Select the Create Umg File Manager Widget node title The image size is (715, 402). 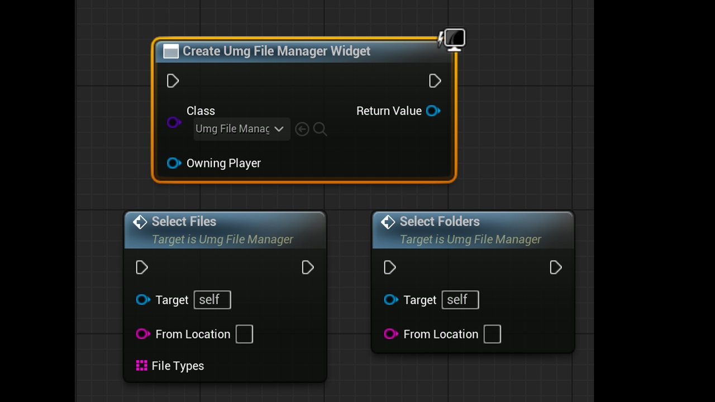(277, 51)
